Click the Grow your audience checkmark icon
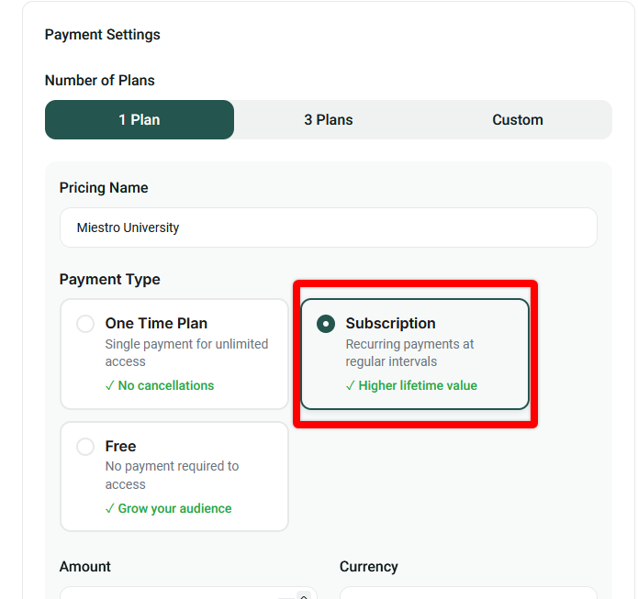 [109, 508]
